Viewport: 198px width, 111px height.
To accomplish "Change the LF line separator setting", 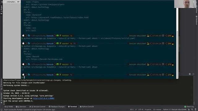I will (136, 110).
